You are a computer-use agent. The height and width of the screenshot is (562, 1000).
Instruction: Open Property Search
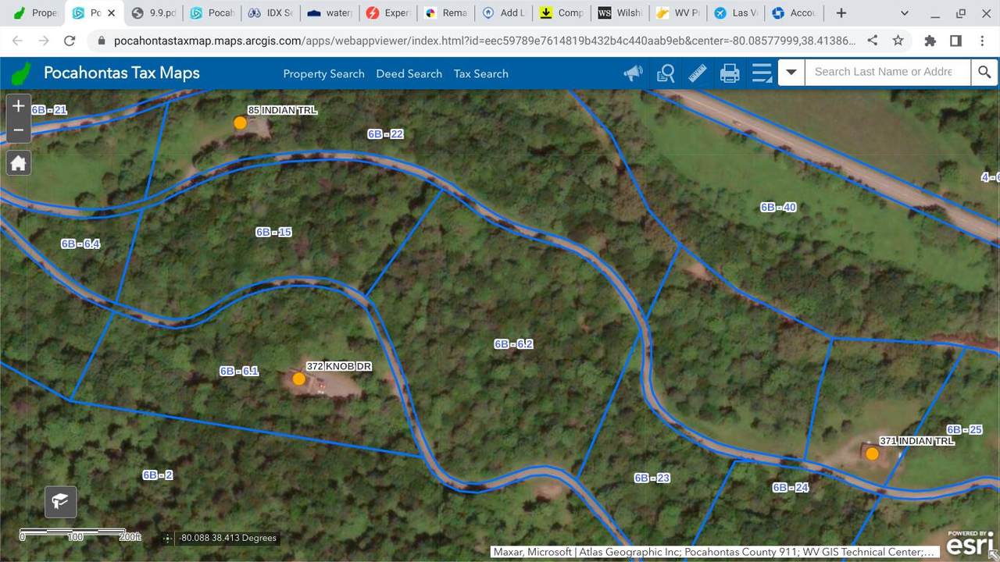(x=323, y=73)
